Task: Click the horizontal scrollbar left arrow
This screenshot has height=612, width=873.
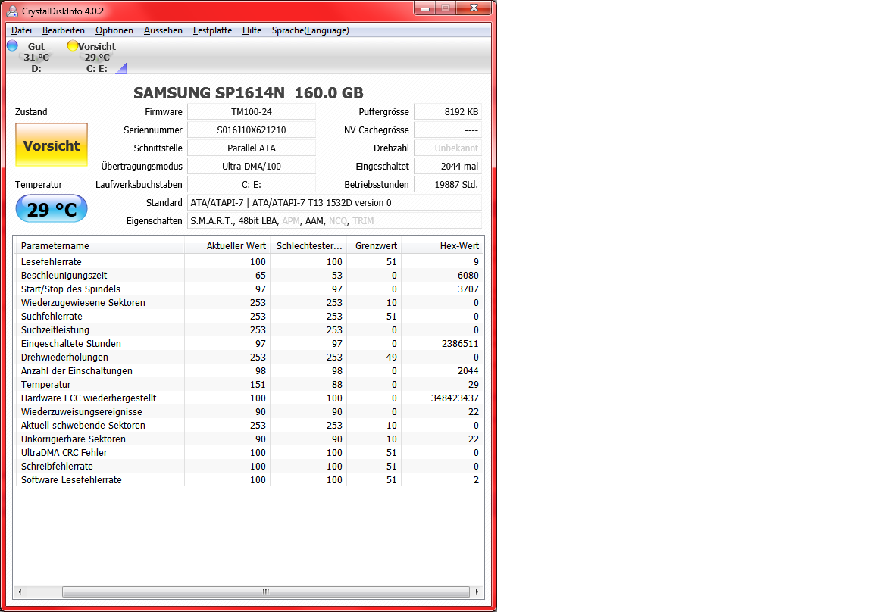Action: (x=20, y=592)
